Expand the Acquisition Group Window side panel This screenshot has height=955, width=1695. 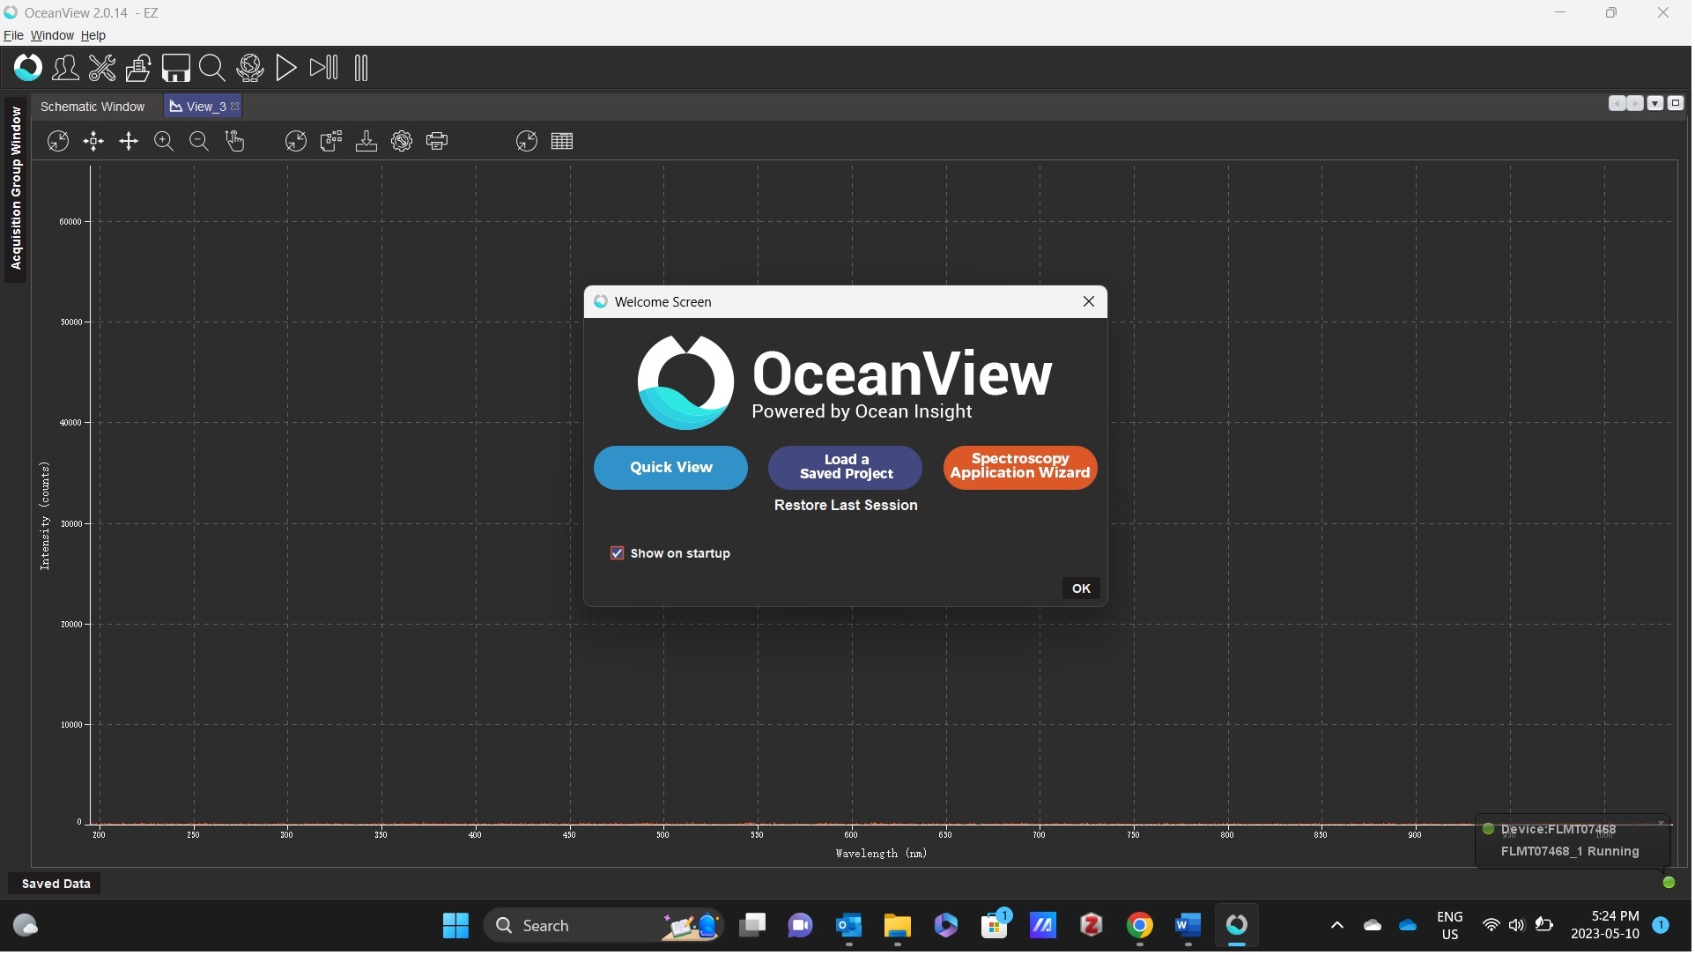click(x=15, y=188)
